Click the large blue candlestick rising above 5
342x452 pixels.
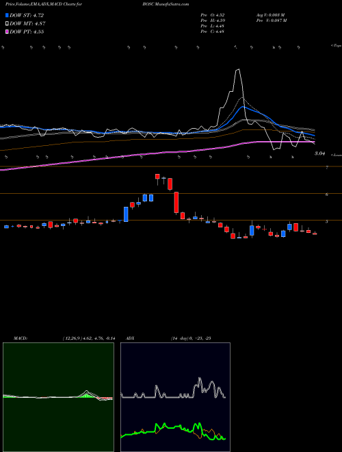click(x=126, y=214)
